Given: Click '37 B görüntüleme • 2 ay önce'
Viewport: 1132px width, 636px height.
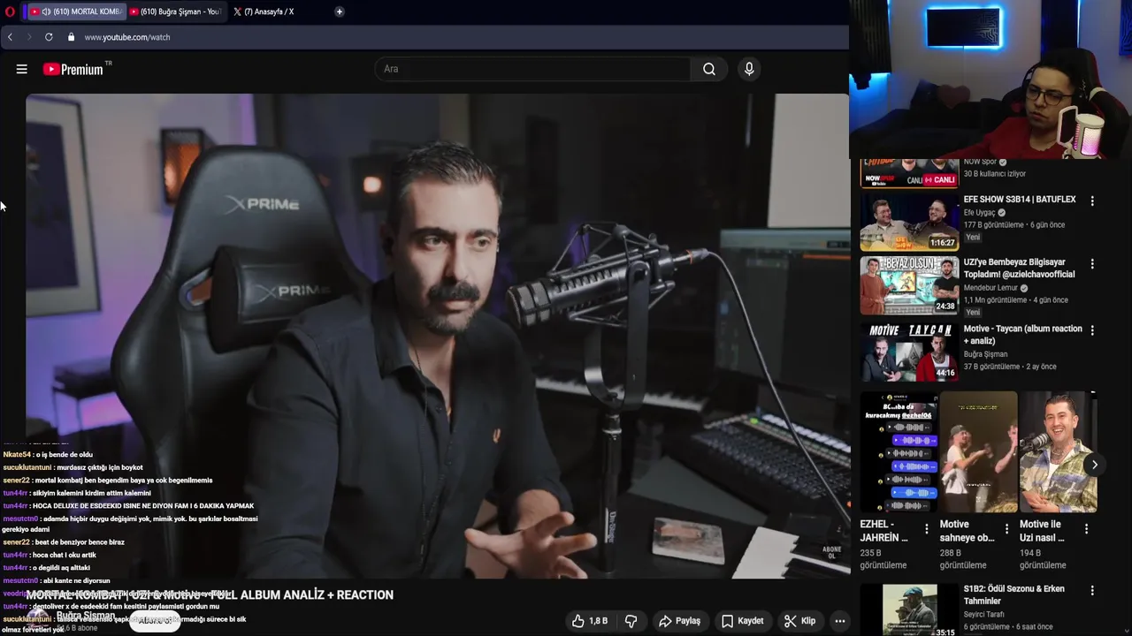Looking at the screenshot, I should 1010,367.
